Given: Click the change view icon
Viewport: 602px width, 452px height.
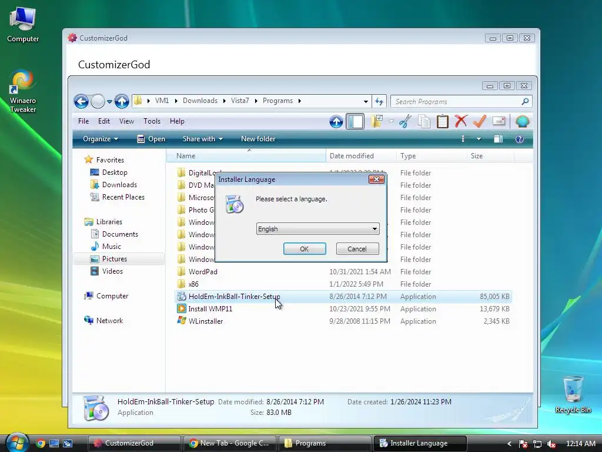Looking at the screenshot, I should point(463,139).
